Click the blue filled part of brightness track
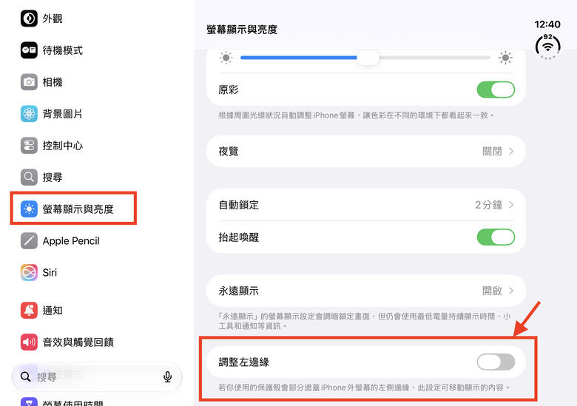The image size is (577, 406). coord(298,58)
